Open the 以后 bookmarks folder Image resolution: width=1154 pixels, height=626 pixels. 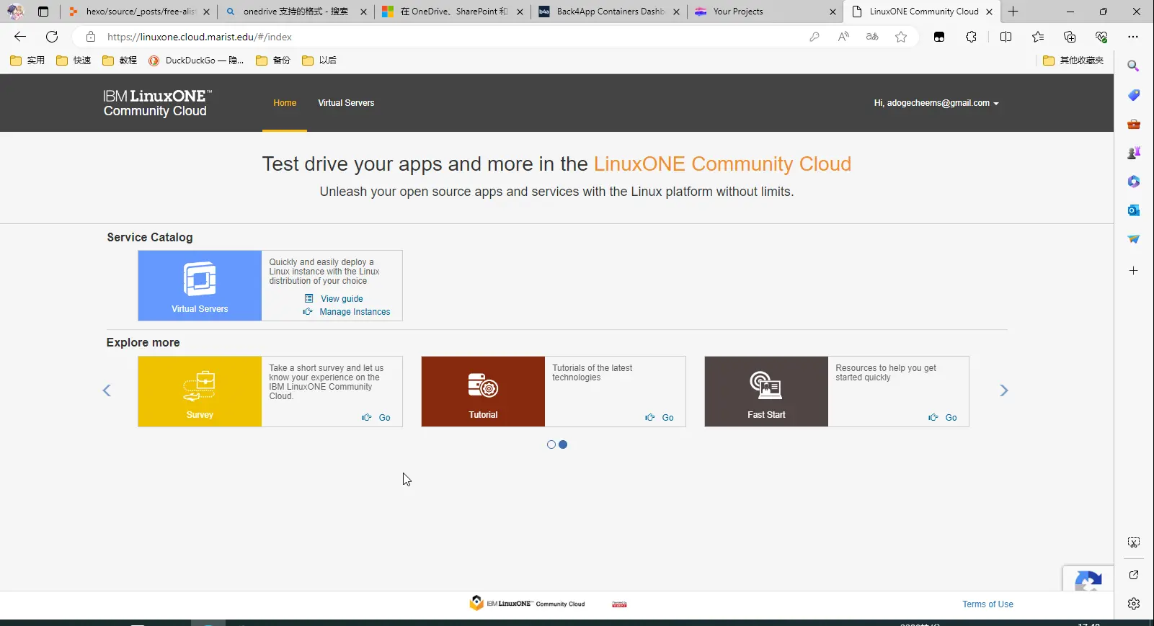point(319,61)
